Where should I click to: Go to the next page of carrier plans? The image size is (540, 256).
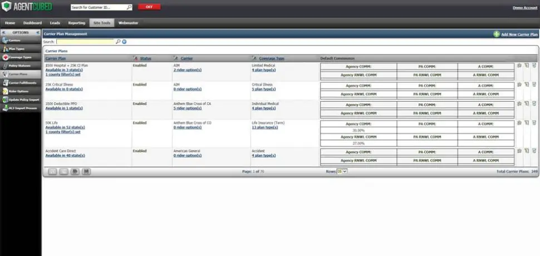[x=75, y=171]
